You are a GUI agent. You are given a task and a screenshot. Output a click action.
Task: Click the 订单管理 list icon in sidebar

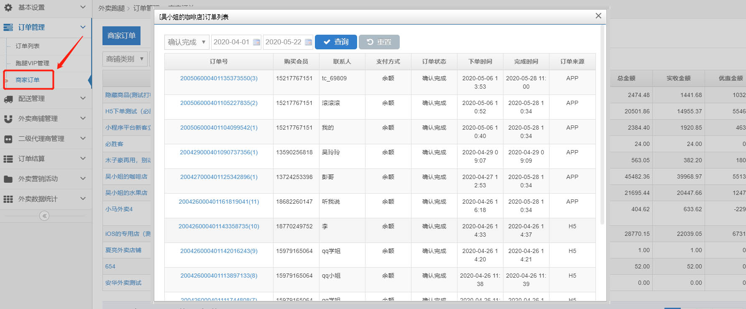tap(8, 28)
